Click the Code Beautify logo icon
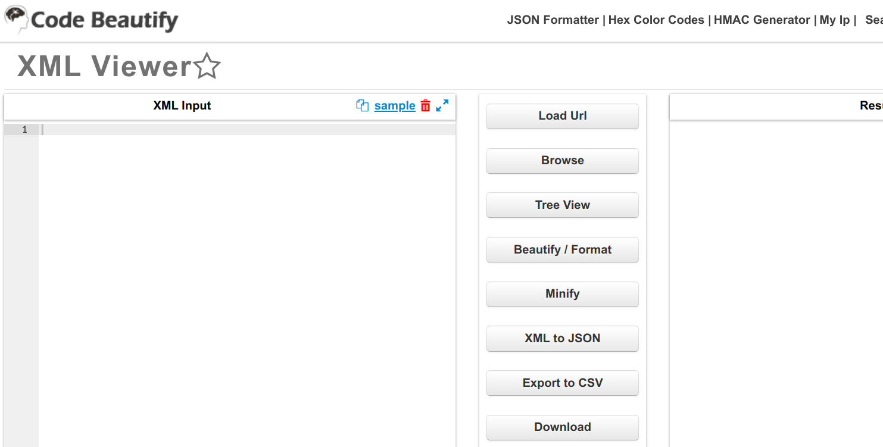The width and height of the screenshot is (883, 447). click(x=16, y=19)
